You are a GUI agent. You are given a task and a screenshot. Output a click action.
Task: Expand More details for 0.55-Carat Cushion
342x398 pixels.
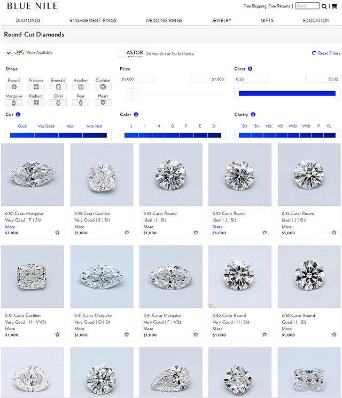(x=79, y=227)
